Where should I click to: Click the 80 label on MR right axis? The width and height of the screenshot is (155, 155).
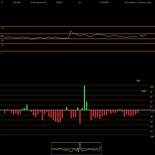[151, 92]
